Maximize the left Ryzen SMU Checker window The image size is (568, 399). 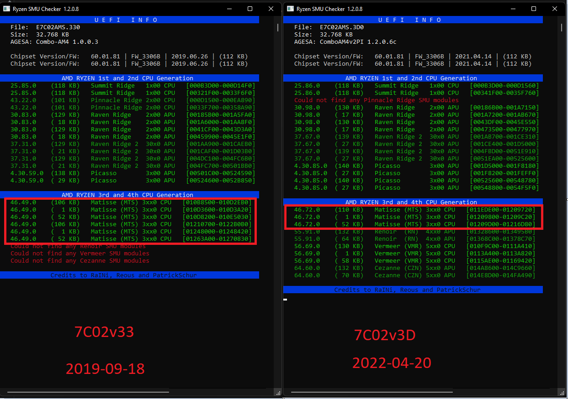(x=250, y=9)
